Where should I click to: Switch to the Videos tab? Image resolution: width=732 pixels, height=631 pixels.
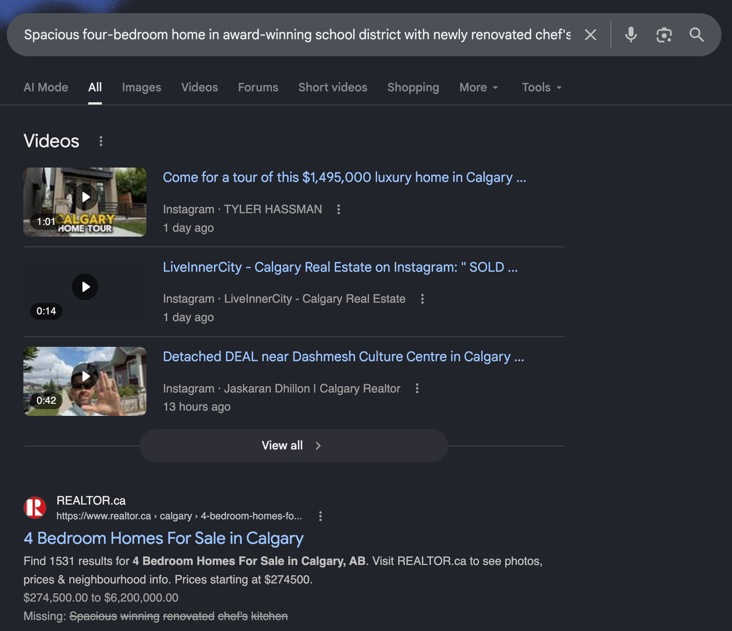(199, 87)
